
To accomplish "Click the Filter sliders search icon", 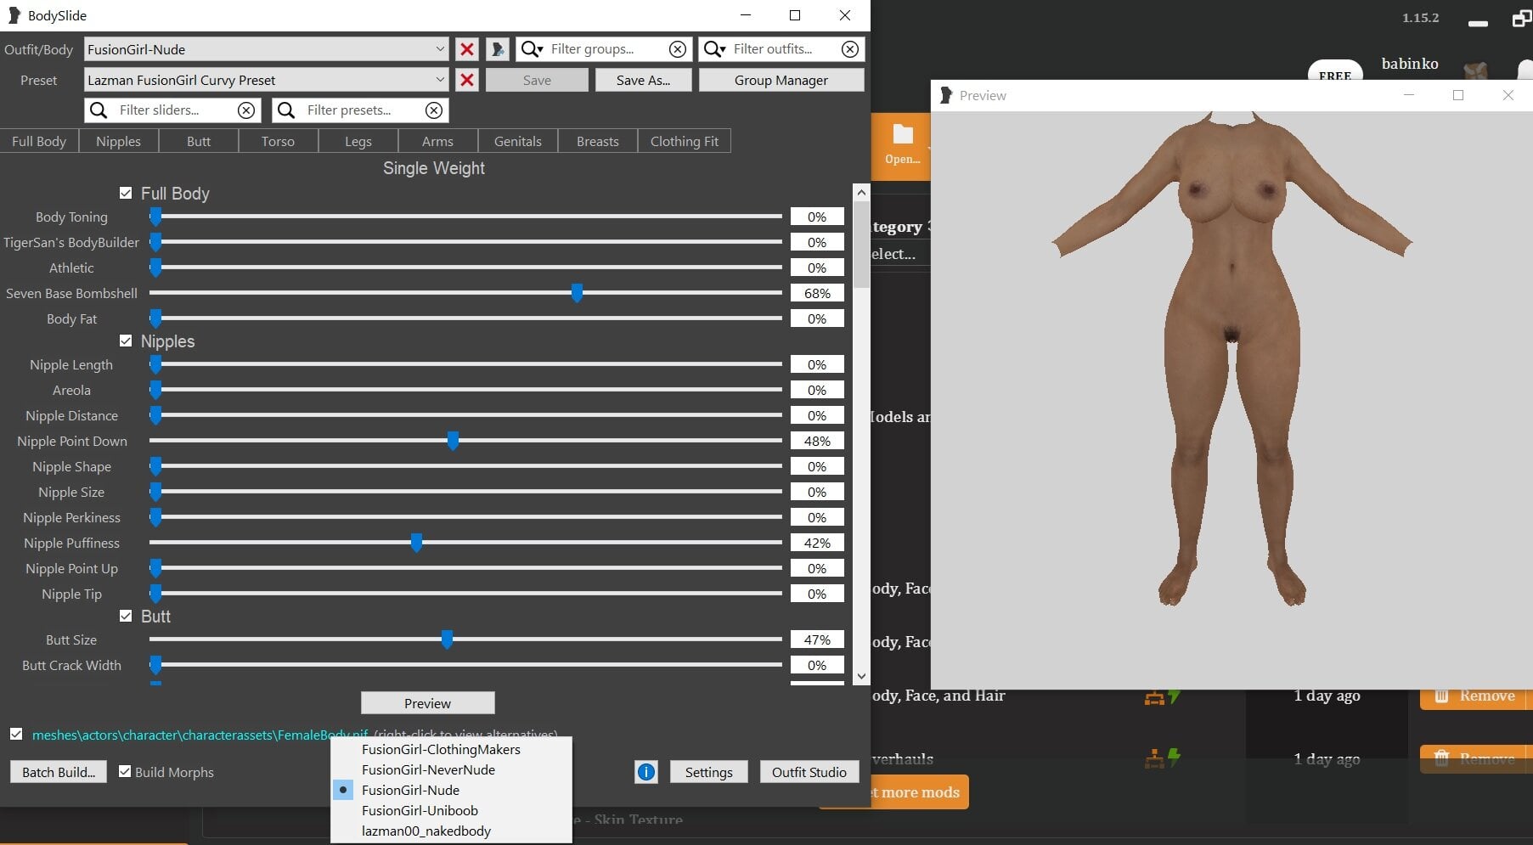I will point(99,110).
